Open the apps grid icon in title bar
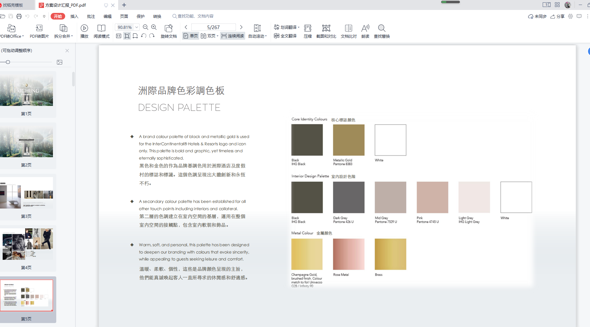The image size is (590, 327). point(557,5)
